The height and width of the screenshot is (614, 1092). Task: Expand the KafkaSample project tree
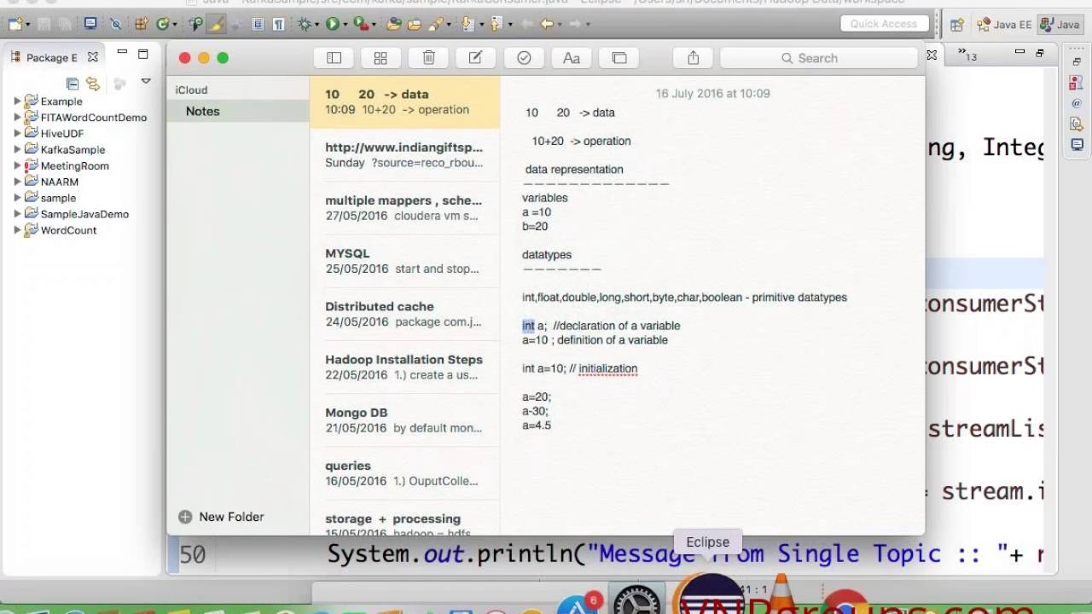click(17, 150)
